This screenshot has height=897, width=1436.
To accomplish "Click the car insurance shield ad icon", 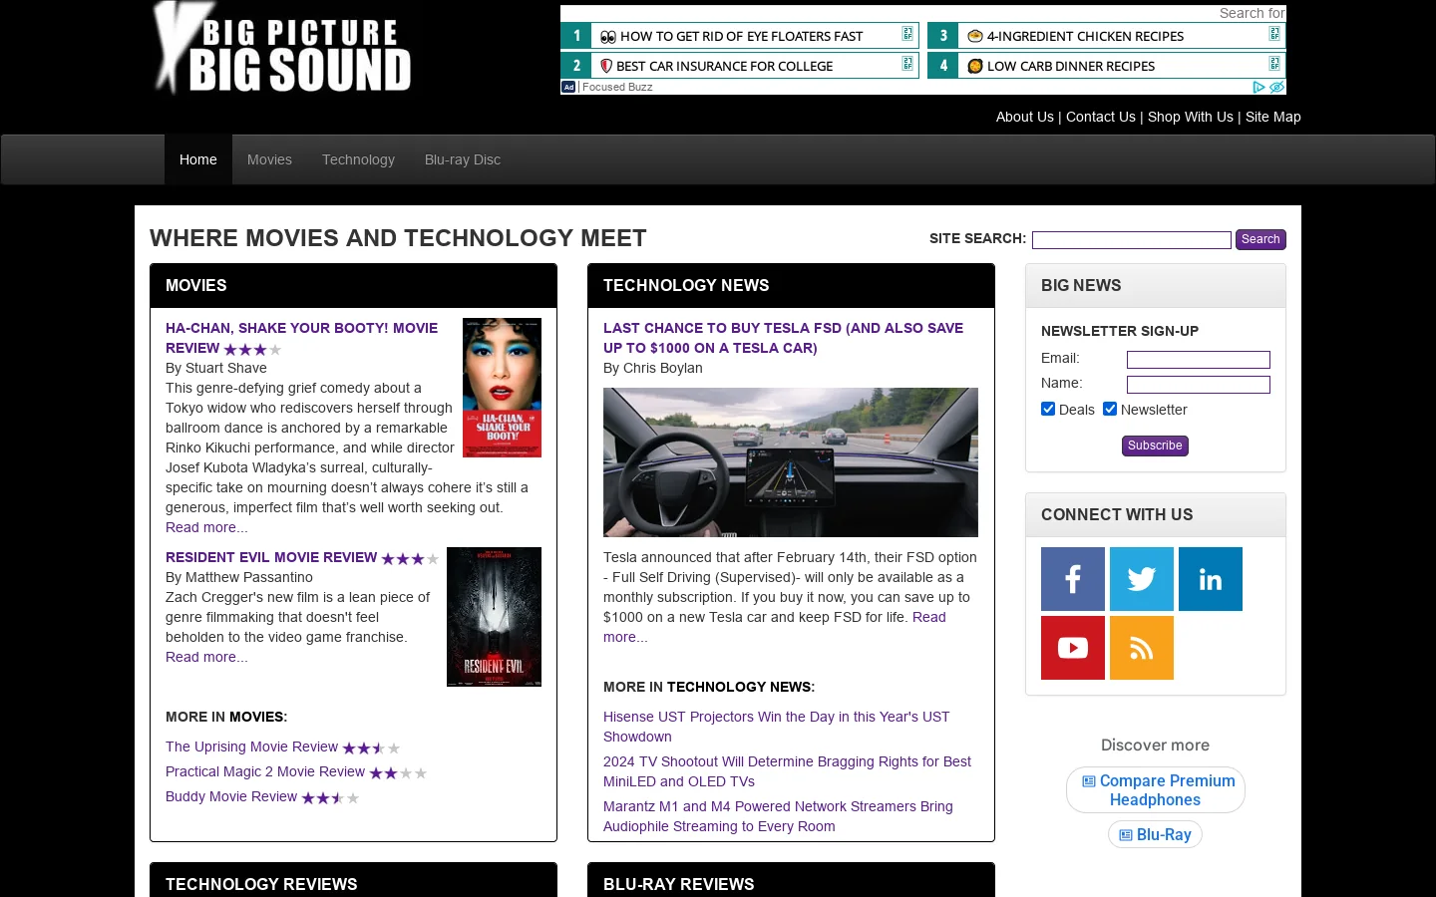I will point(605,66).
